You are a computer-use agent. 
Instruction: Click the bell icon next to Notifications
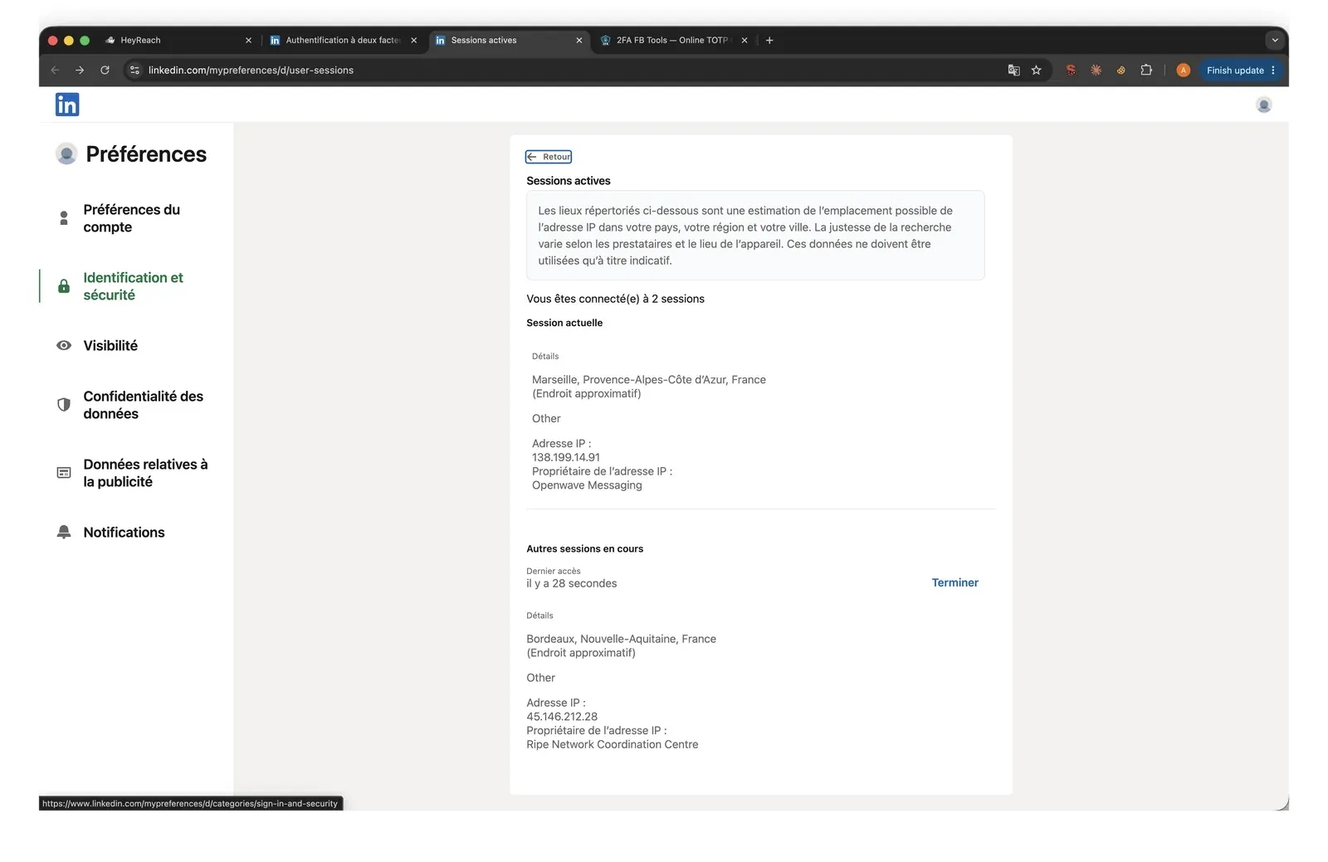(x=64, y=532)
